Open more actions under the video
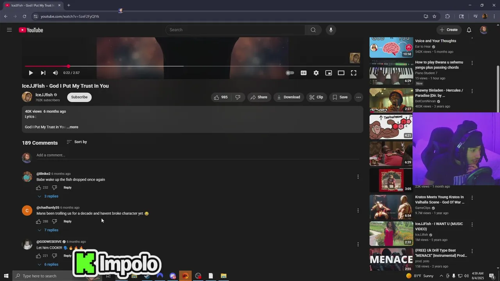500x281 pixels. (358, 97)
